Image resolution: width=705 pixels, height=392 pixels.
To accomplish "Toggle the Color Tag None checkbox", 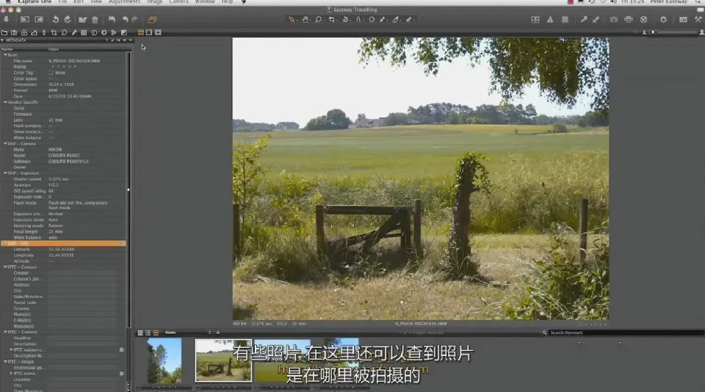I will click(51, 73).
